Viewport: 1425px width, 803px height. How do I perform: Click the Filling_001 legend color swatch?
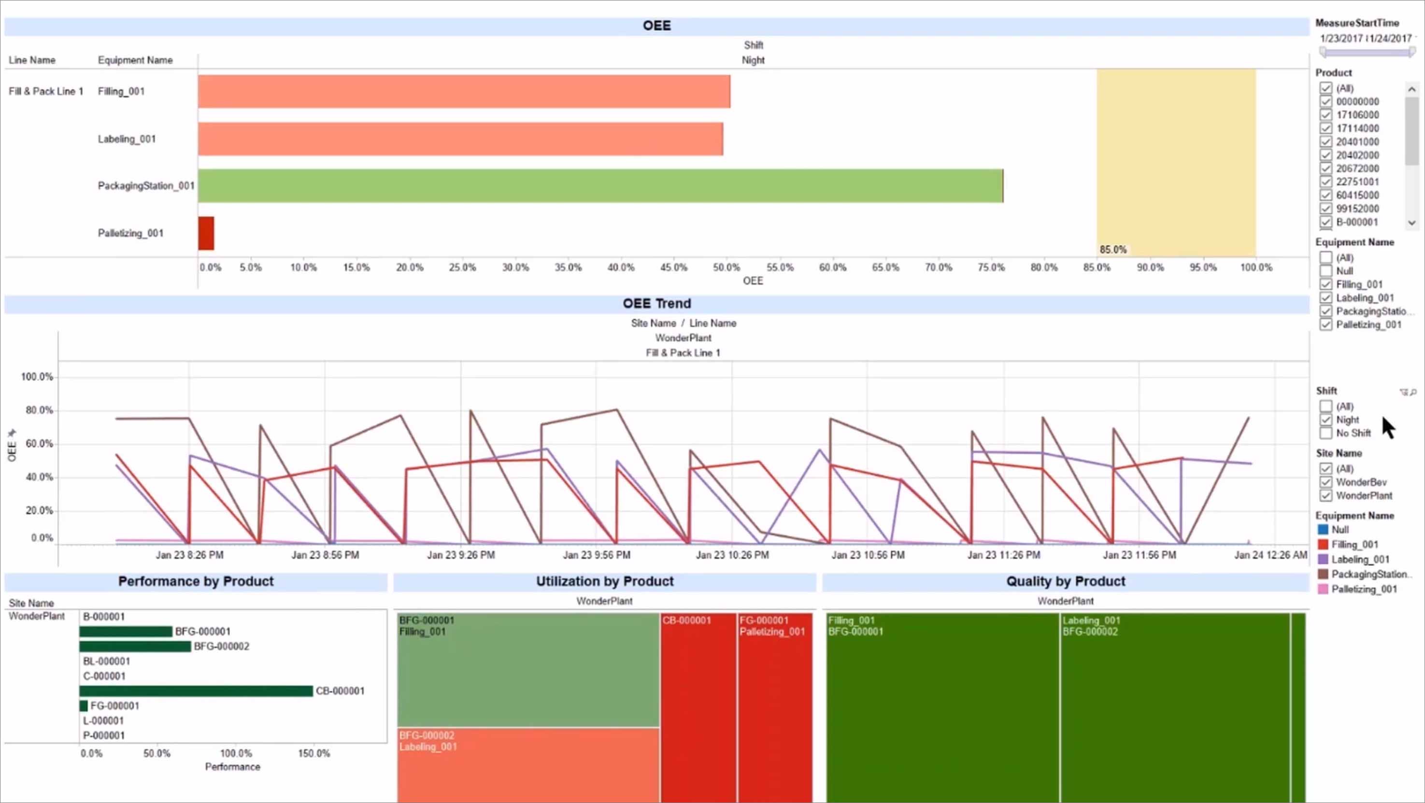point(1323,544)
